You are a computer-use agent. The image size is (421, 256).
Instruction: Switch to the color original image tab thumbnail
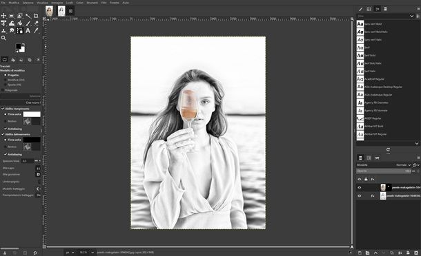49,11
